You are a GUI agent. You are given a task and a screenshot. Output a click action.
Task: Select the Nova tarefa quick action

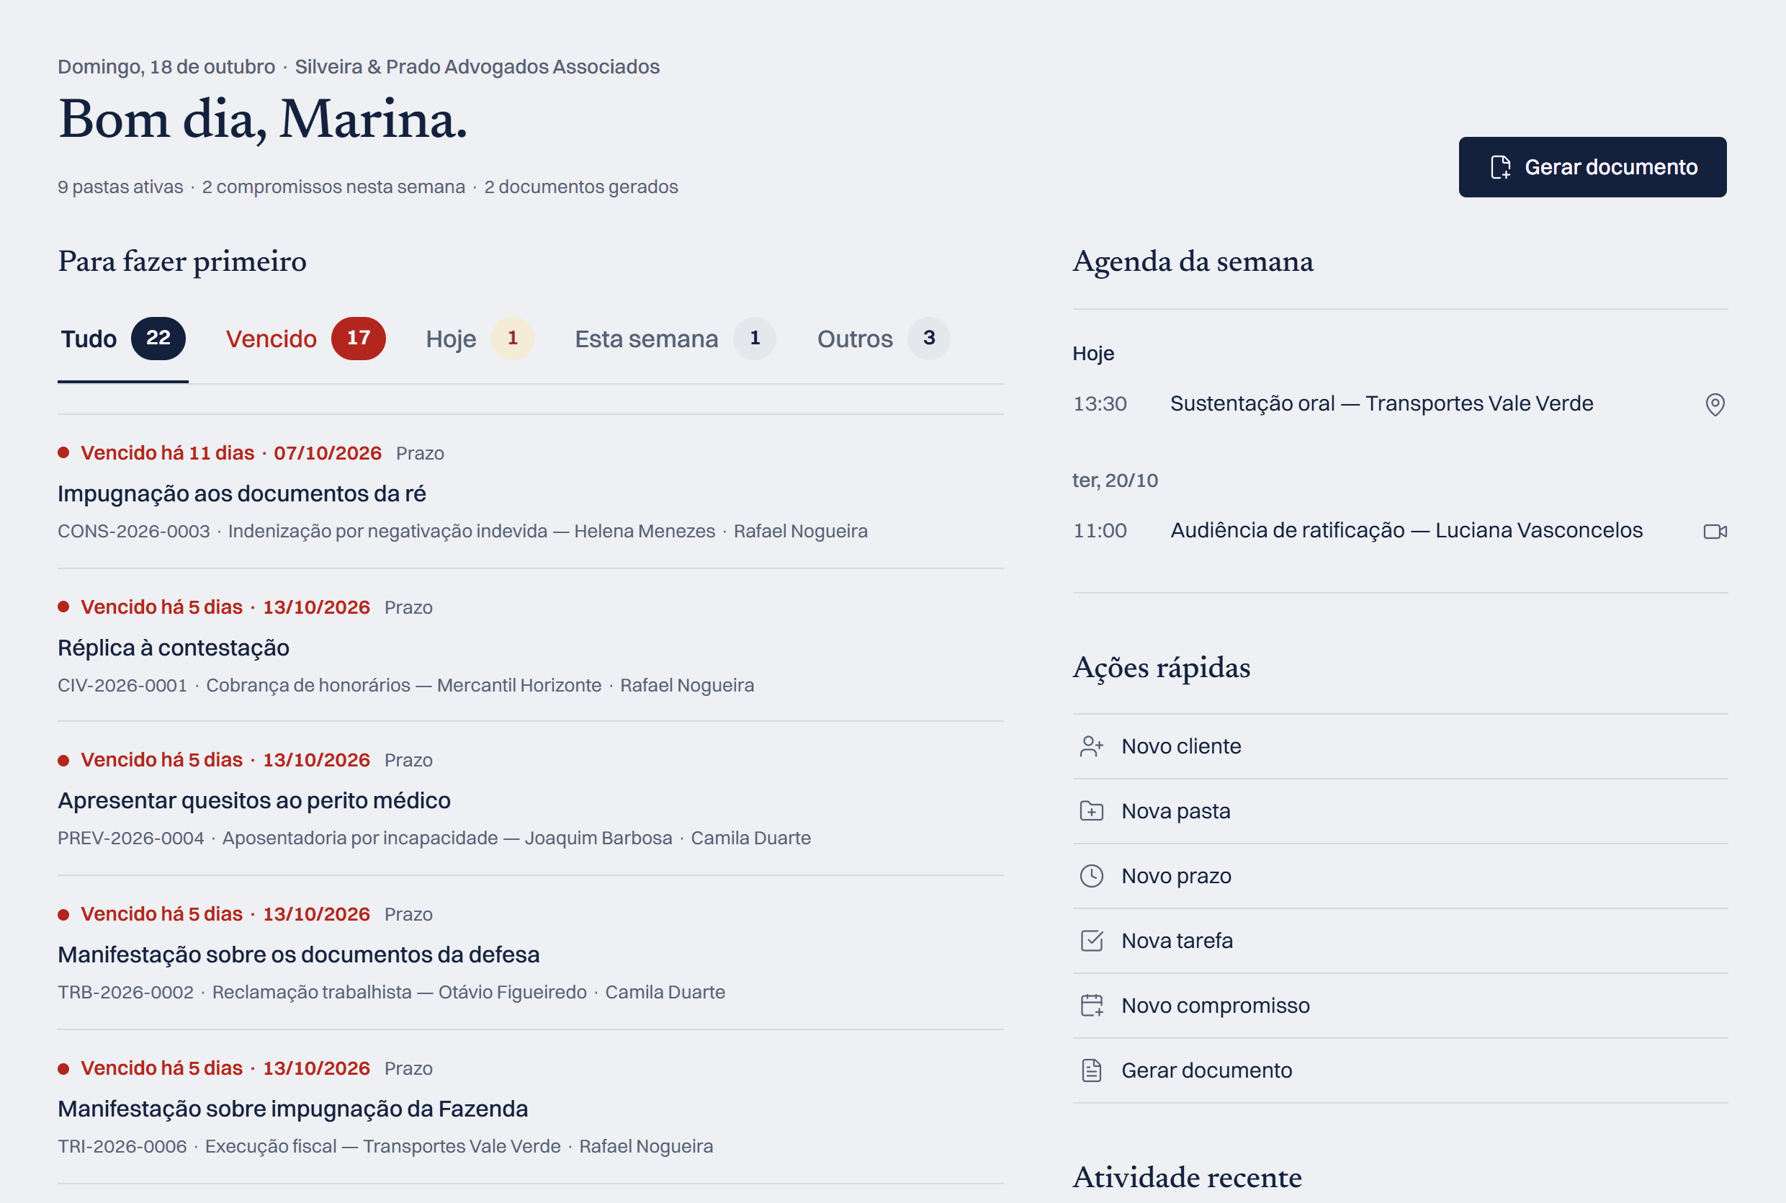1399,941
